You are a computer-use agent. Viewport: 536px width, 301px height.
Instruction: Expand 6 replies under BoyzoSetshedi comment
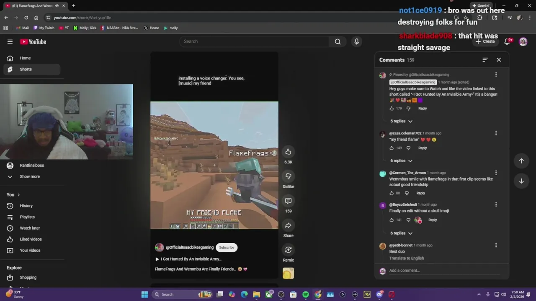(401, 233)
